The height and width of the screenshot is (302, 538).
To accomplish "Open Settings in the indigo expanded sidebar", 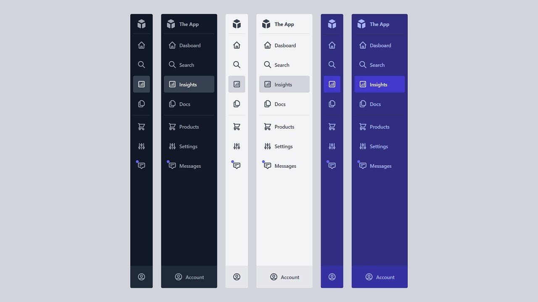I will [x=380, y=146].
